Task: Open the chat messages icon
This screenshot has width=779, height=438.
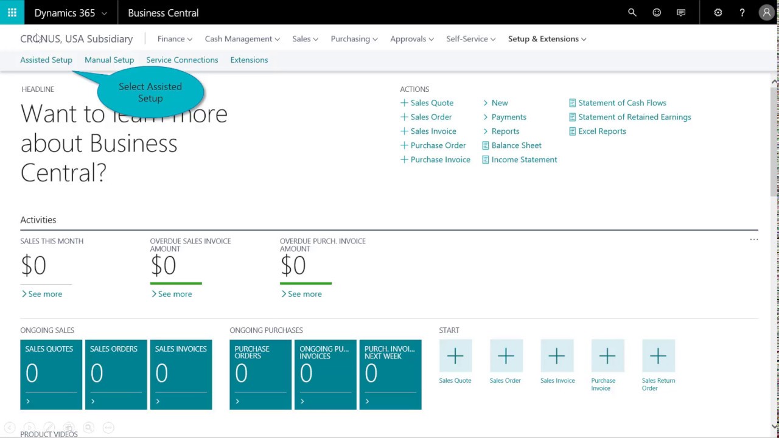Action: [681, 12]
